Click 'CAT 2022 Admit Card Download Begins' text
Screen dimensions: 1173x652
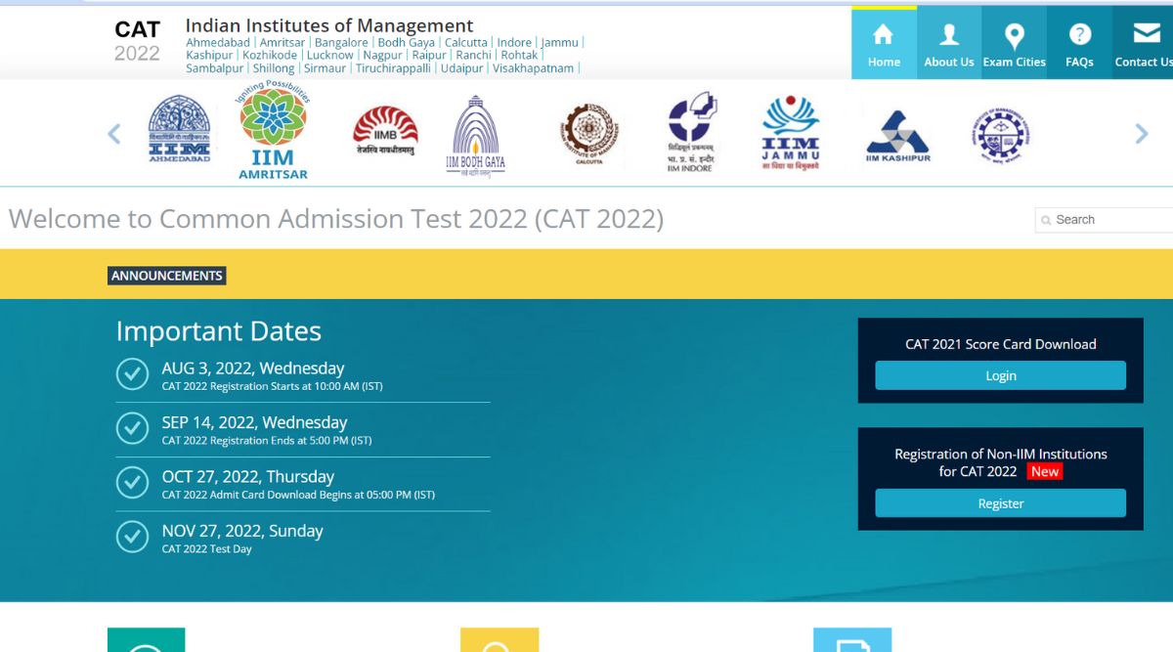click(x=298, y=495)
